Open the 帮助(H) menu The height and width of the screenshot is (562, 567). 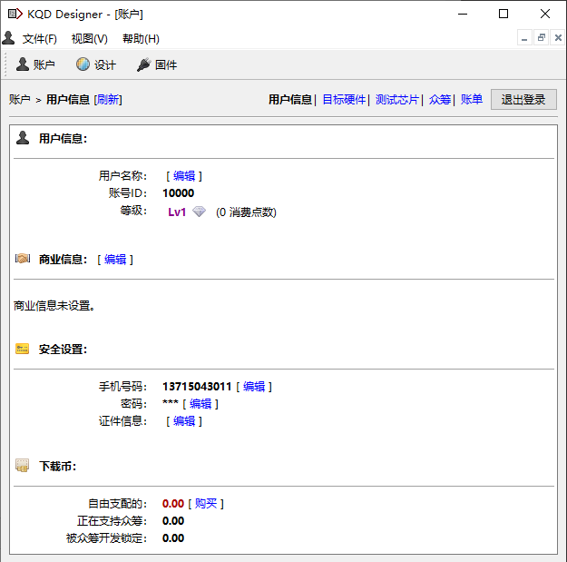141,39
